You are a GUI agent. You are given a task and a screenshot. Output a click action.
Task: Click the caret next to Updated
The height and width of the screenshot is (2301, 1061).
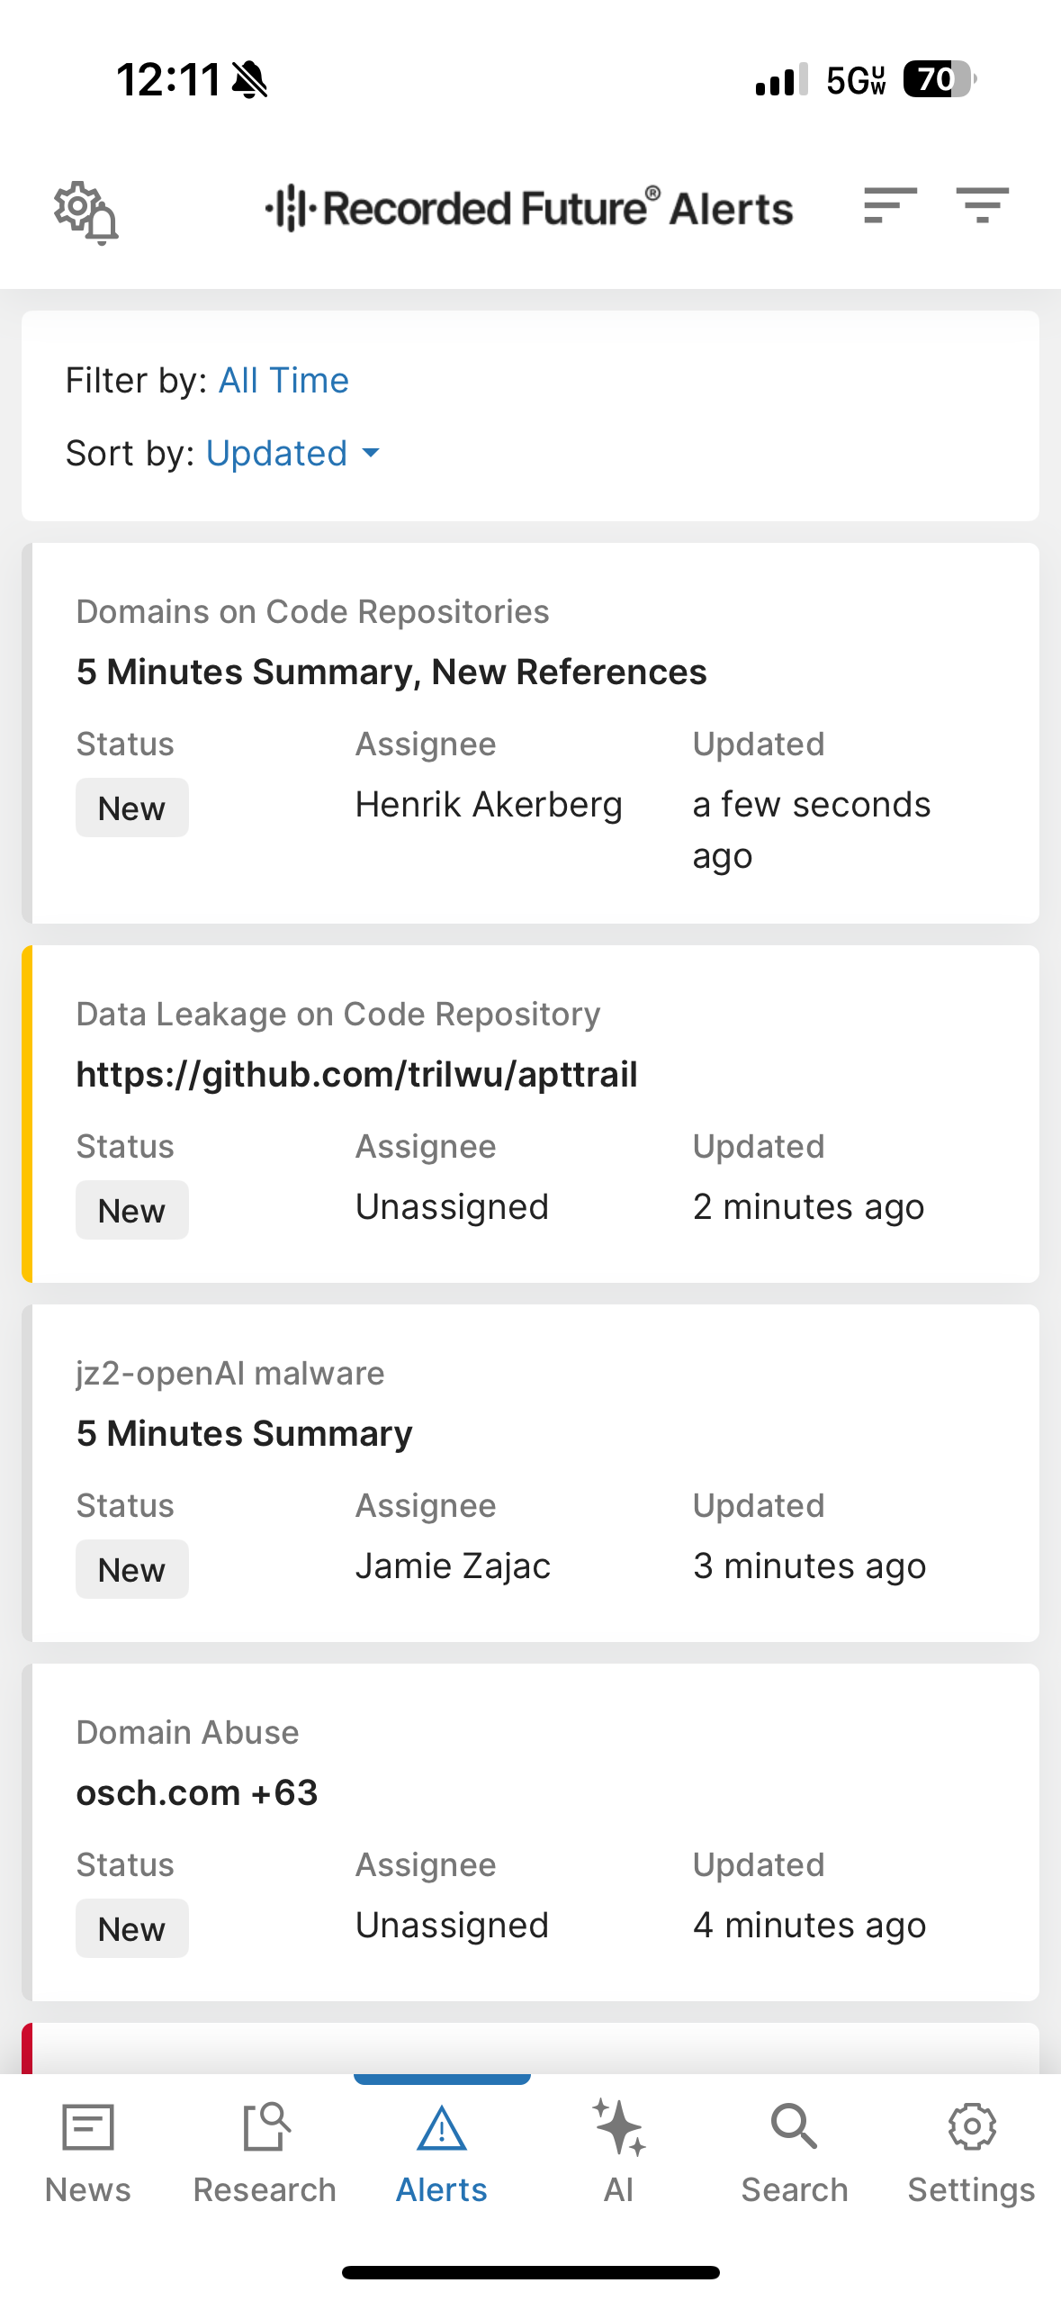(371, 454)
